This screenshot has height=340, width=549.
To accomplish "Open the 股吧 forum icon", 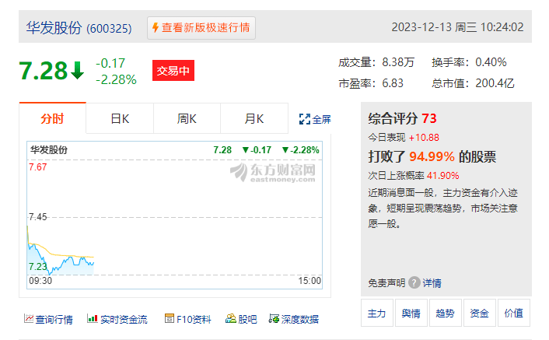I will pyautogui.click(x=231, y=318).
